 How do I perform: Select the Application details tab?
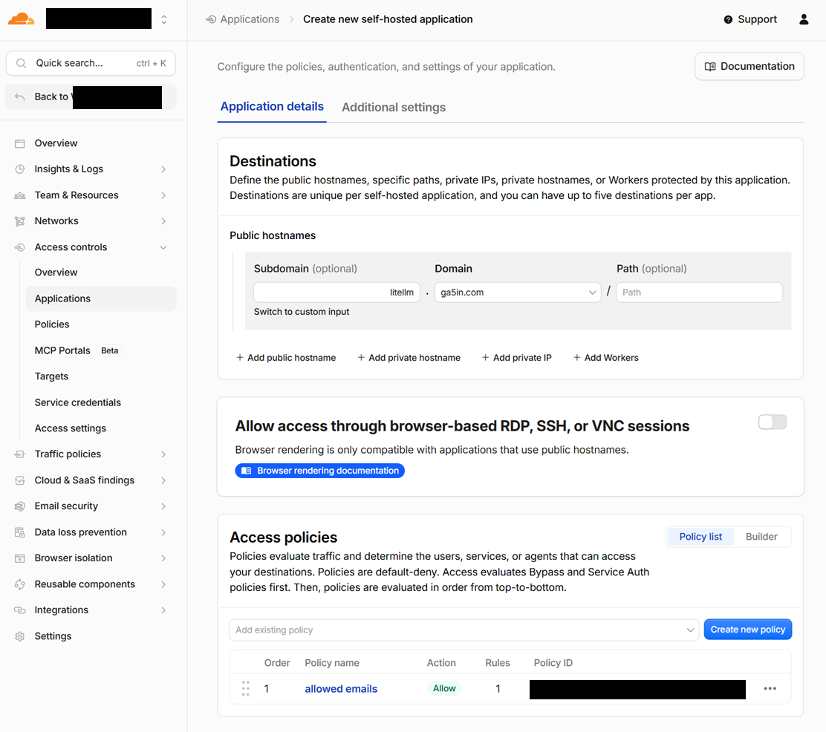click(x=272, y=107)
